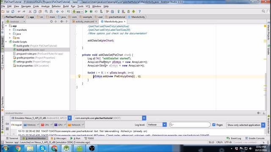The width and height of the screenshot is (271, 152).
Task: Open the SDK Manager icon
Action: point(129,11)
